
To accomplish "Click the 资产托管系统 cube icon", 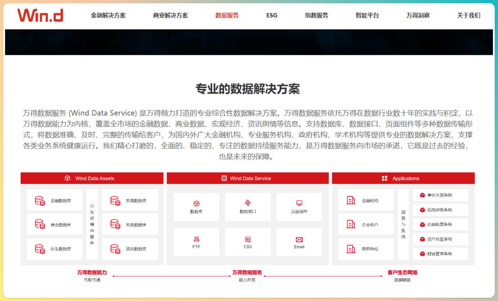I will pyautogui.click(x=423, y=239).
